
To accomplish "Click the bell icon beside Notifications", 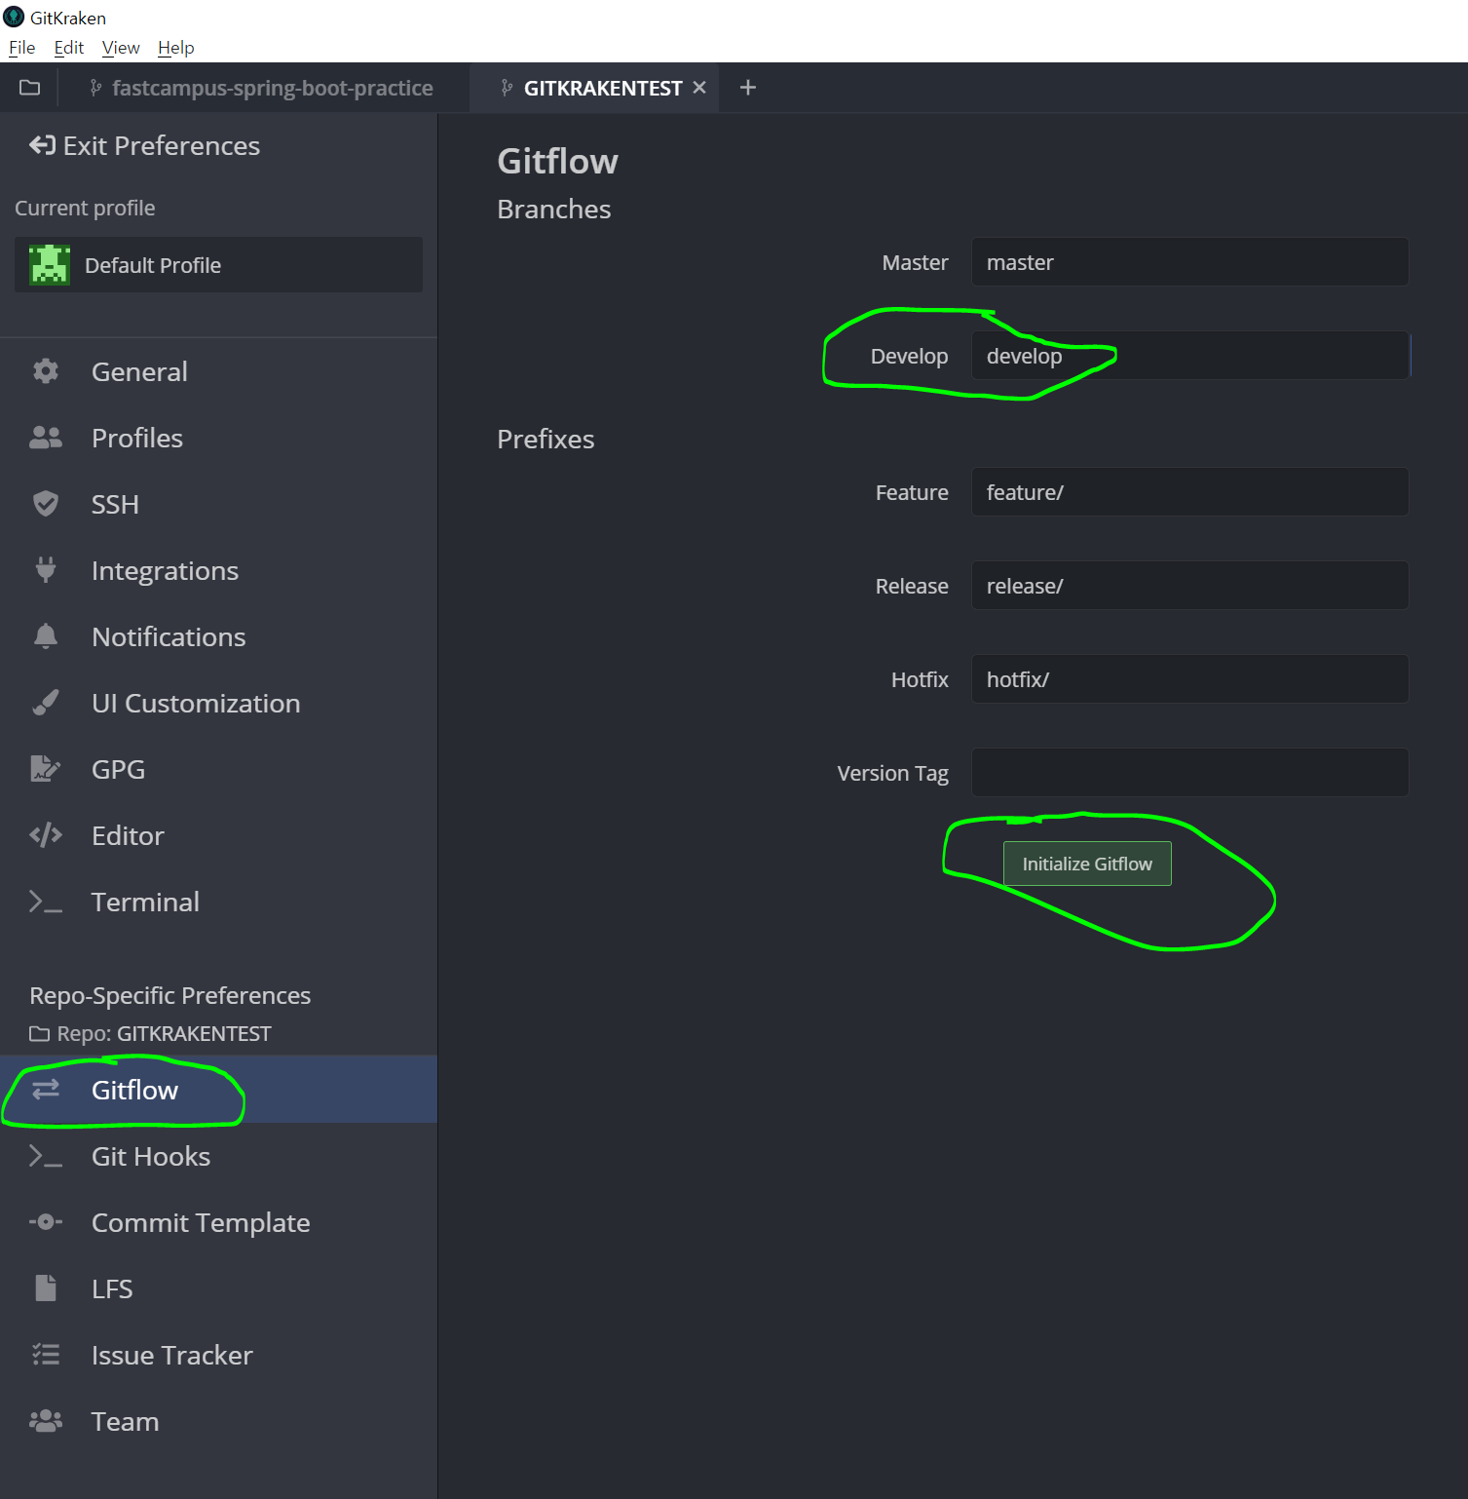I will (x=46, y=636).
